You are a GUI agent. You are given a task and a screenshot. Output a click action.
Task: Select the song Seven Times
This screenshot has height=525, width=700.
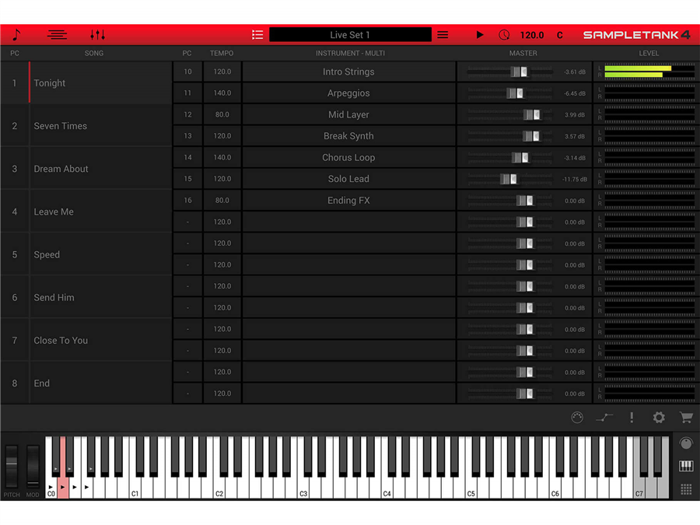coord(61,126)
